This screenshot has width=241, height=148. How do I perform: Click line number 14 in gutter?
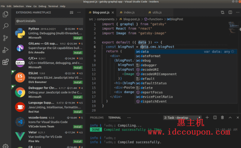click(94, 83)
